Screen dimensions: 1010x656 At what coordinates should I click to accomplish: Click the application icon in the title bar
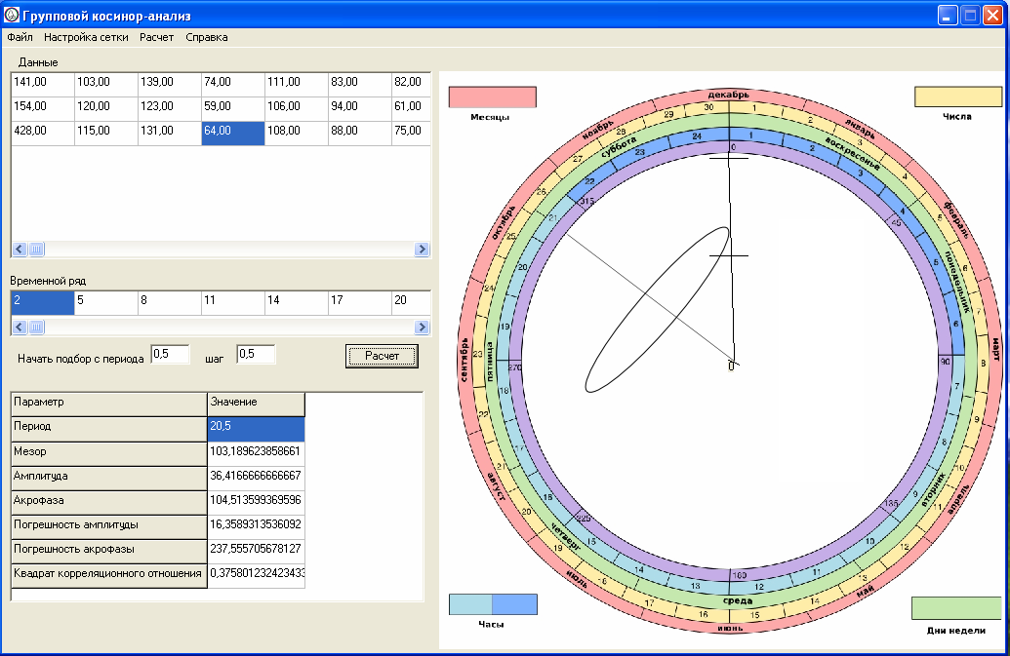coord(11,15)
